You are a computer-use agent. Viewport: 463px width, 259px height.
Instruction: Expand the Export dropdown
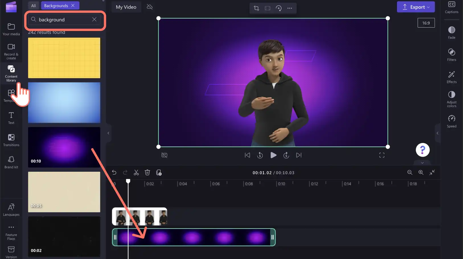pyautogui.click(x=416, y=7)
